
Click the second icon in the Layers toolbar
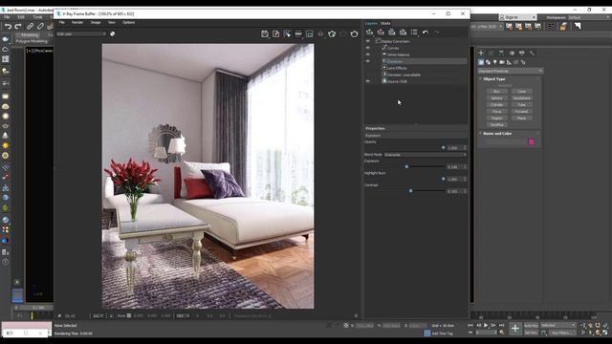[381, 32]
